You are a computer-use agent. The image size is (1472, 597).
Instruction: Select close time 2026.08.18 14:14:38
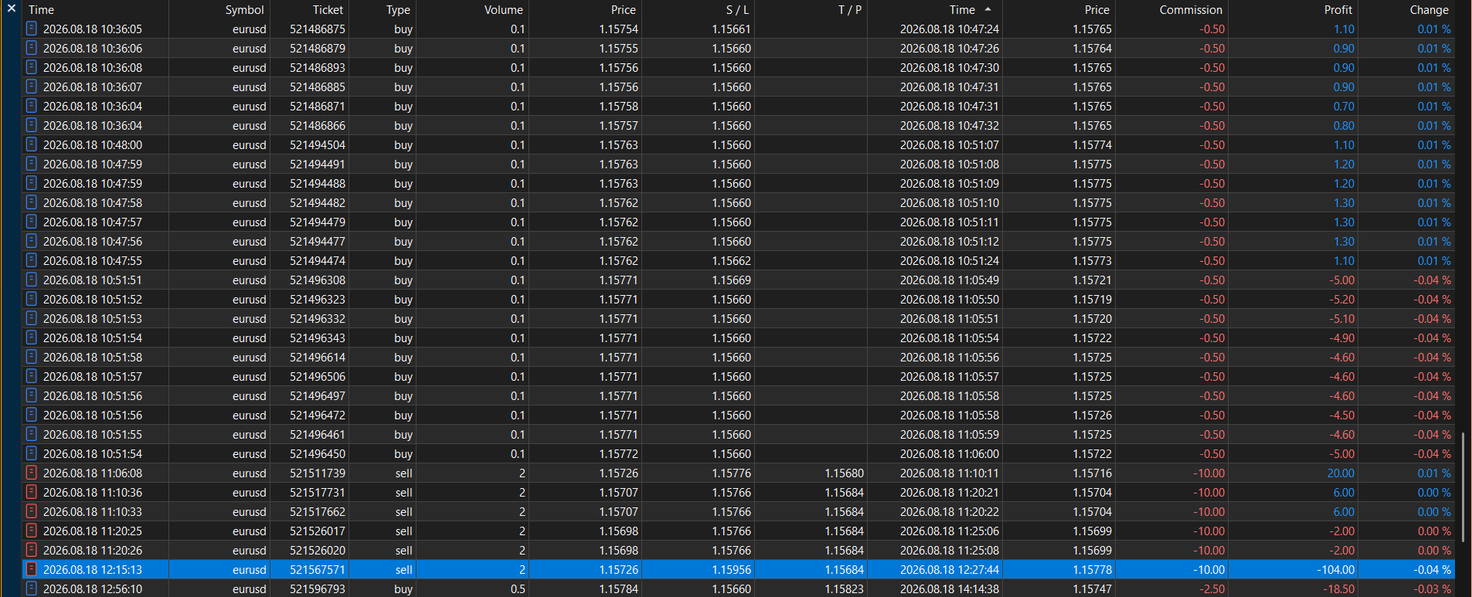(949, 589)
